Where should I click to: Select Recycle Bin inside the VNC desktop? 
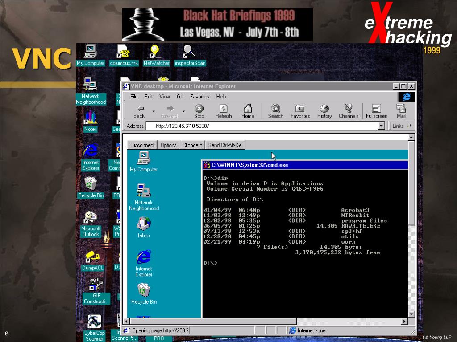144,294
